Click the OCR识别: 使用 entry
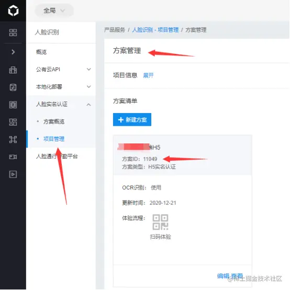 pos(142,187)
